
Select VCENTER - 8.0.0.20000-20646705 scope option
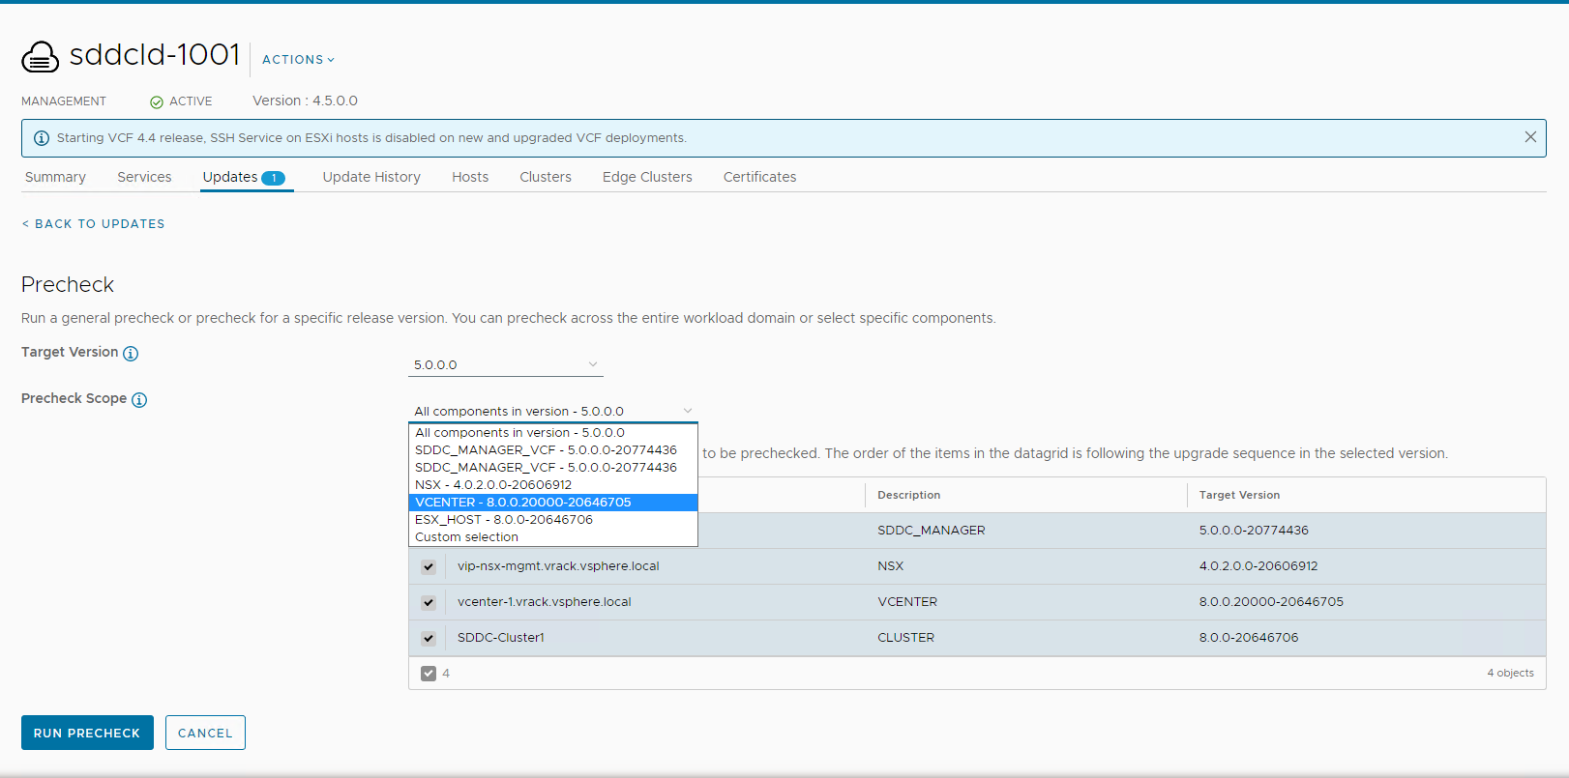(x=553, y=503)
